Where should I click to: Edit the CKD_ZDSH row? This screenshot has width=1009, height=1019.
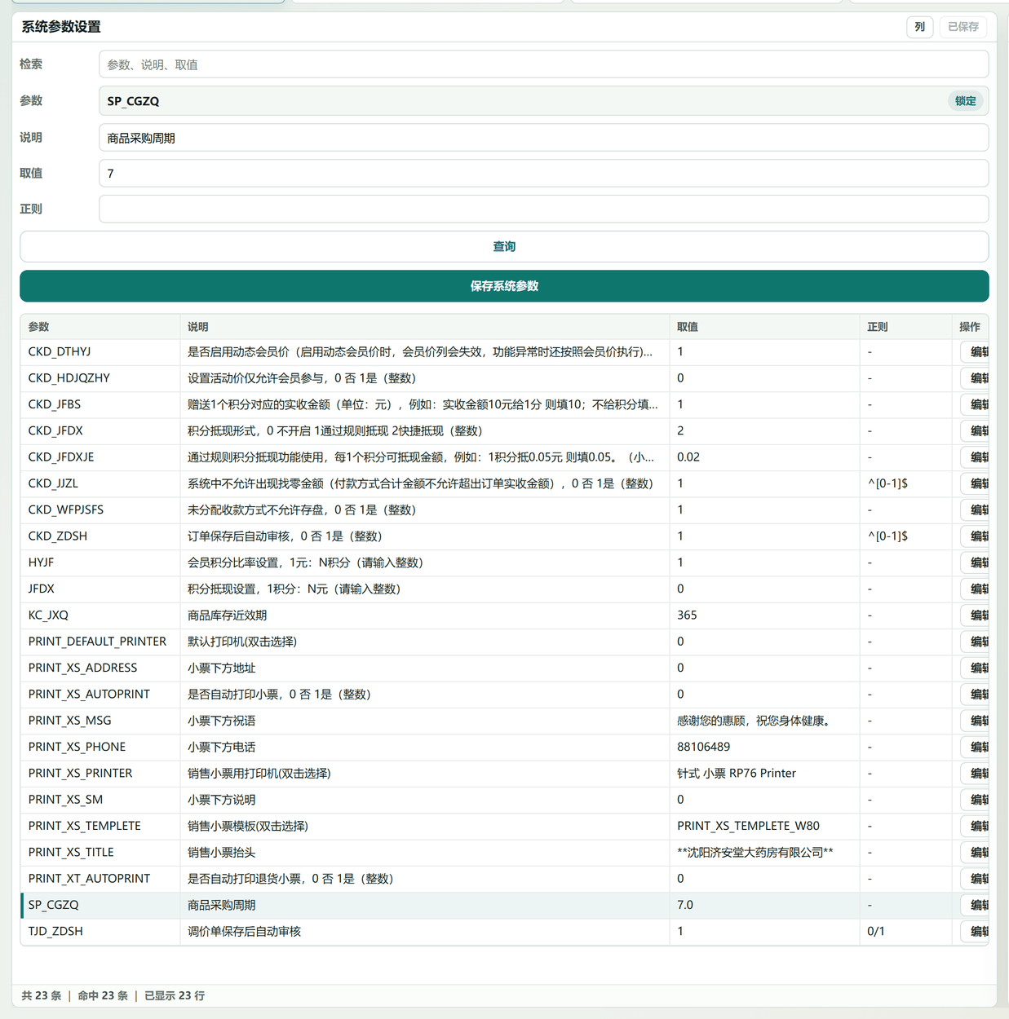(x=975, y=536)
